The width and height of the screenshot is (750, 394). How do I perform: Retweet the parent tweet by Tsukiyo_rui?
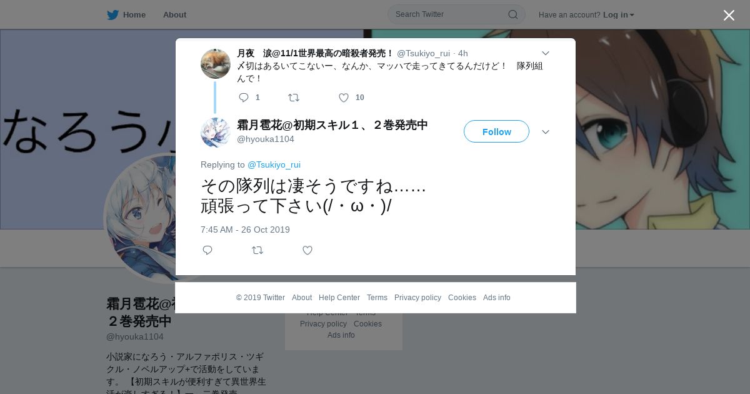pyautogui.click(x=293, y=98)
